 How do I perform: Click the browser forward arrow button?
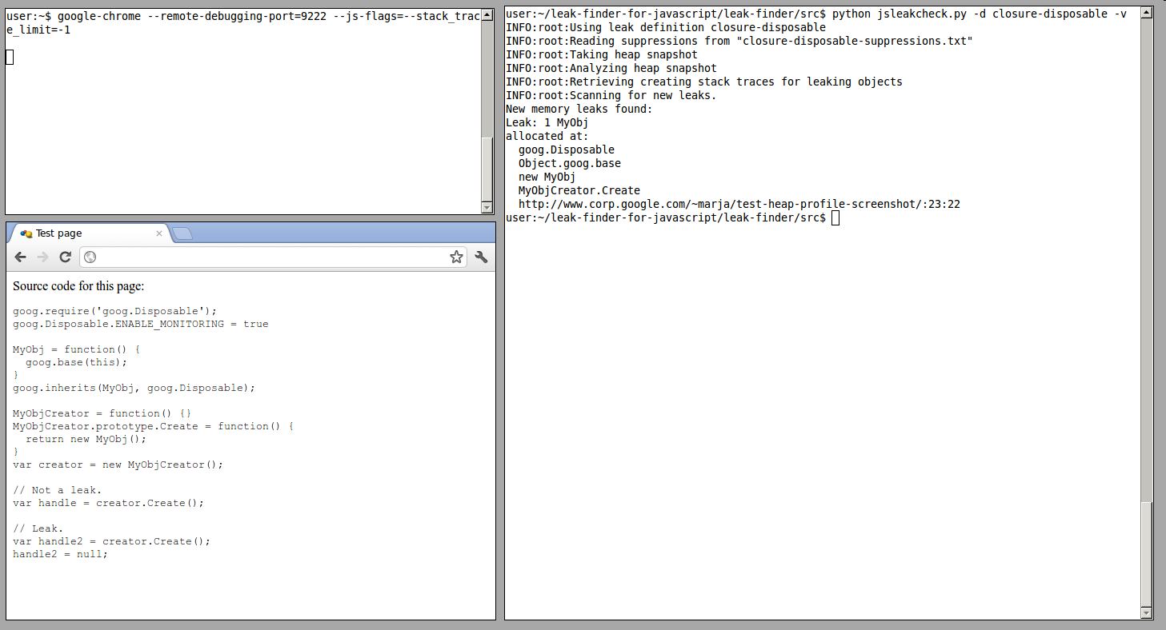click(x=43, y=257)
